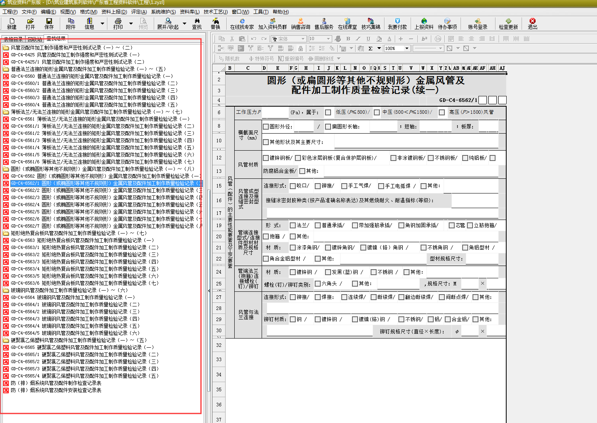Open the 100% zoom dropdown
This screenshot has width=597, height=423.
click(x=407, y=48)
